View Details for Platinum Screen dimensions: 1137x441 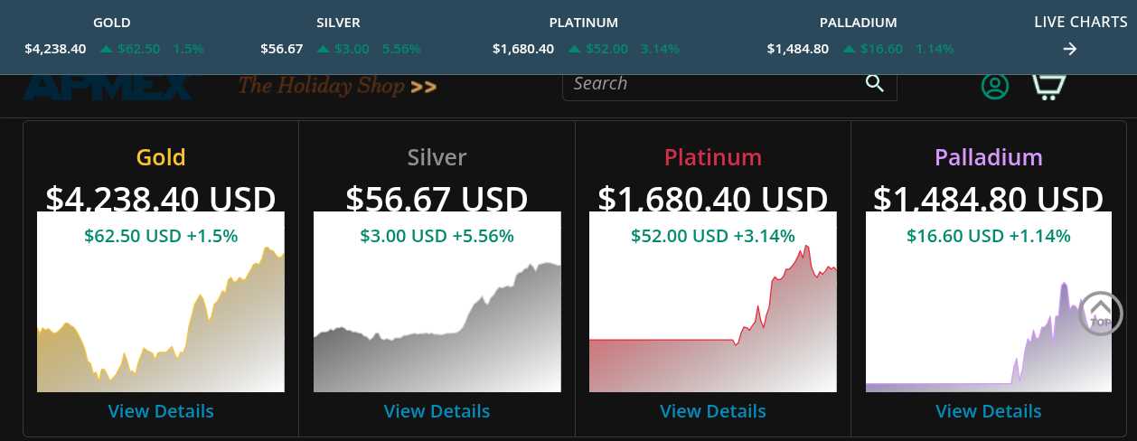(x=713, y=411)
